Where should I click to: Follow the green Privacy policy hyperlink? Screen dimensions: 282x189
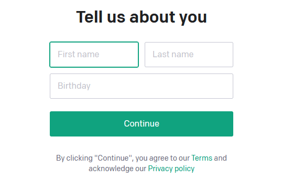(171, 169)
